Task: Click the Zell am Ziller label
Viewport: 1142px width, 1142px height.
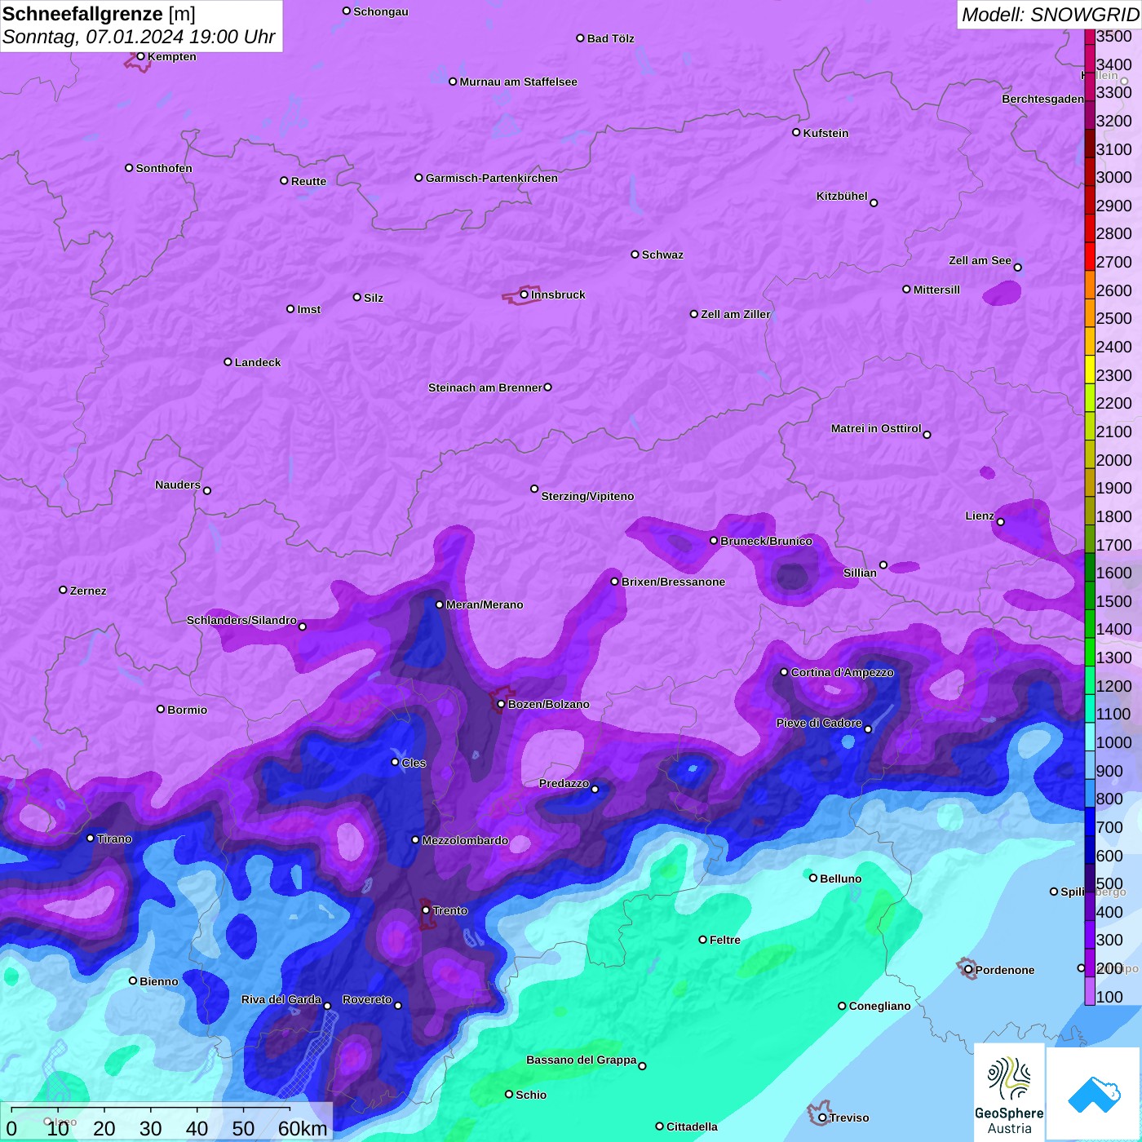Action: click(x=735, y=314)
